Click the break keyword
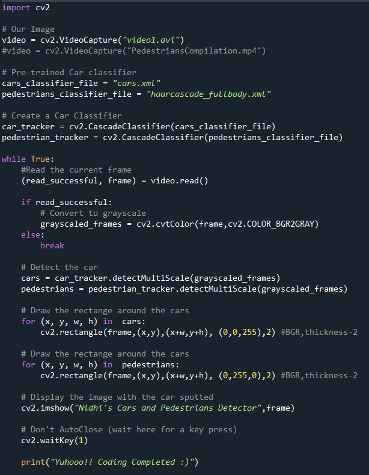Screen dimensions: 369x475 coord(52,246)
